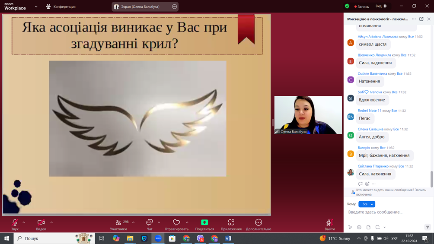The height and width of the screenshot is (244, 434).
Task: Click Олена Бальбуза video thumbnail
Action: tap(308, 115)
